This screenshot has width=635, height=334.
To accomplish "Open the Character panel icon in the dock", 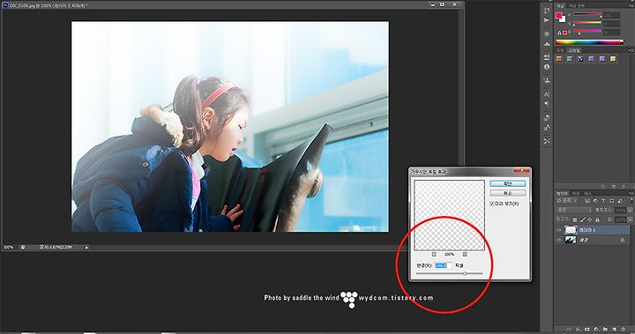I will point(547,94).
